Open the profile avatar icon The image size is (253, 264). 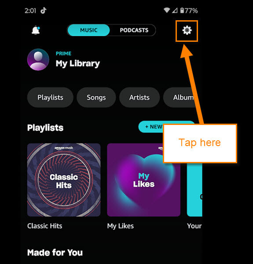(38, 59)
